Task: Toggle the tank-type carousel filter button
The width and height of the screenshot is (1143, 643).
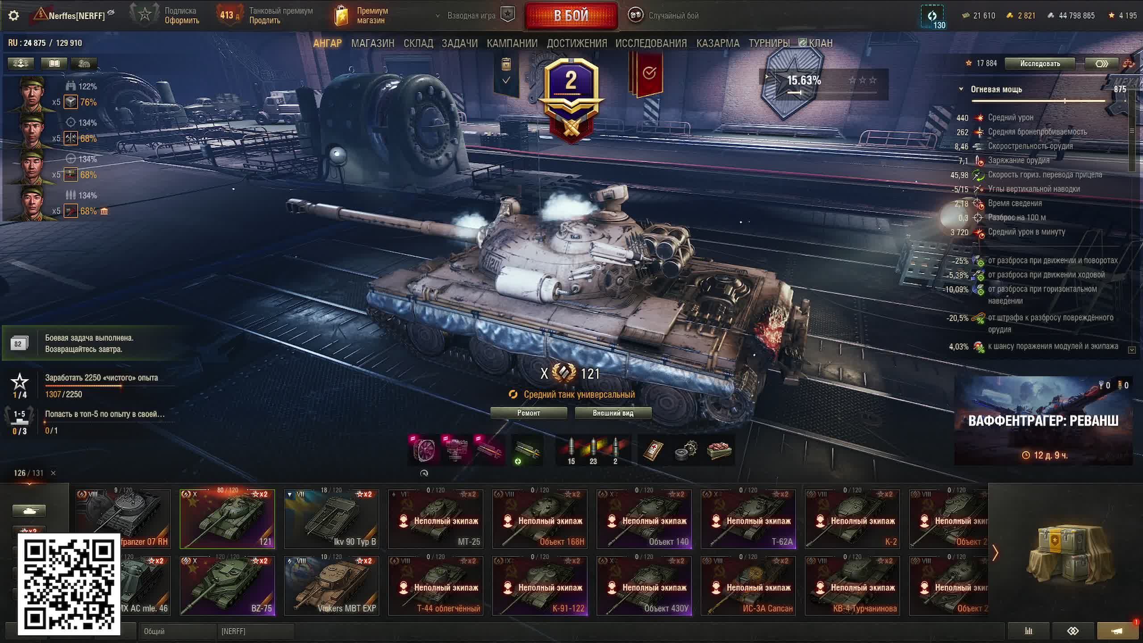Action: click(29, 510)
